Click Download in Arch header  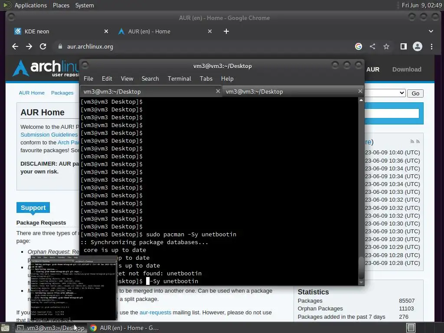click(407, 69)
